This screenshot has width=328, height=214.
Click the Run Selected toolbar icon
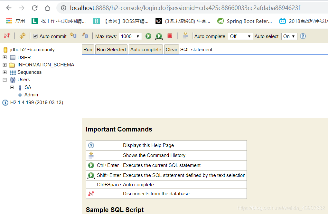click(x=159, y=36)
